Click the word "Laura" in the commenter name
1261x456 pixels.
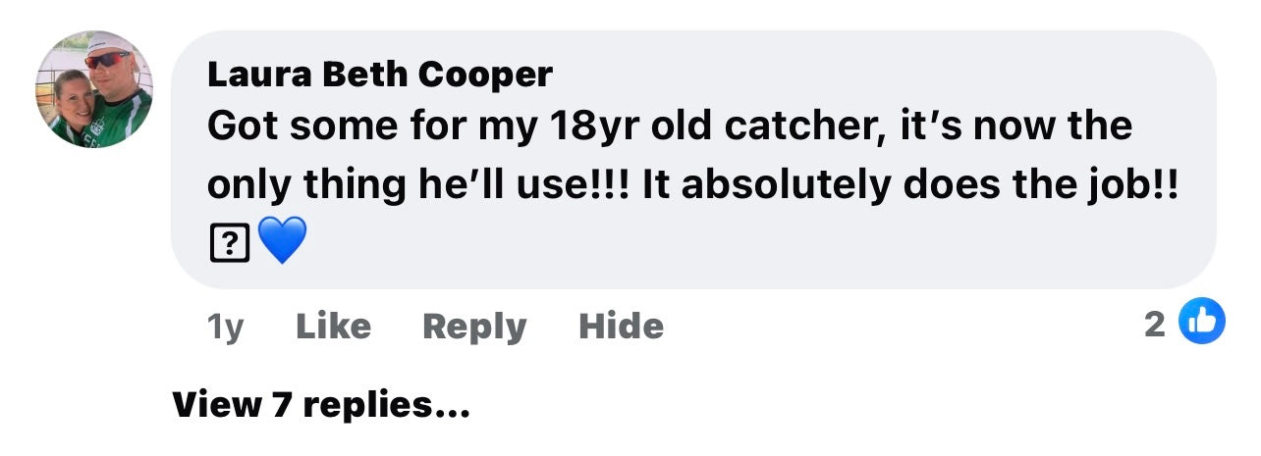[x=246, y=74]
